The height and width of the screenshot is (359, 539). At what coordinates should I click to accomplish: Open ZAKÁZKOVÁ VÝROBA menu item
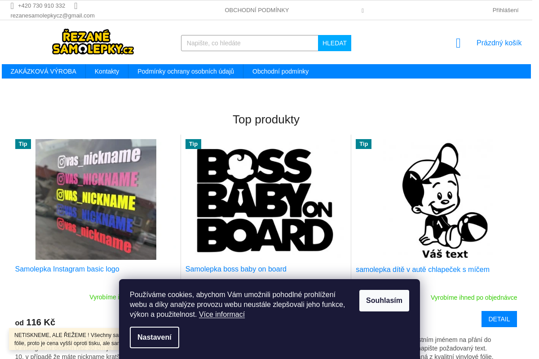44,71
